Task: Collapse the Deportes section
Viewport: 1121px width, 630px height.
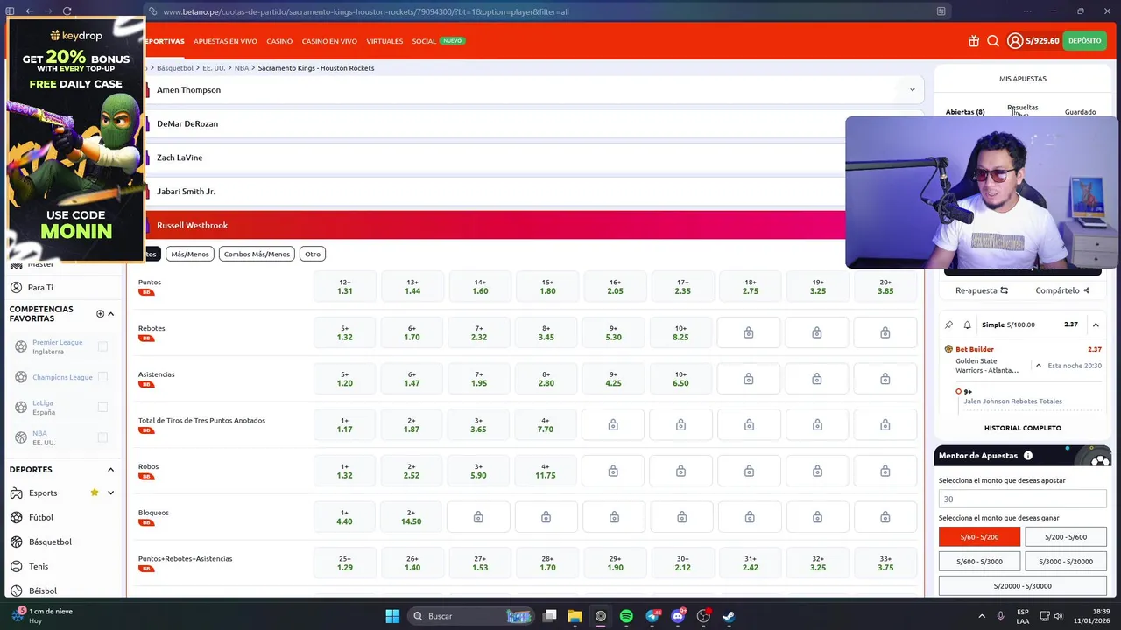Action: point(110,470)
